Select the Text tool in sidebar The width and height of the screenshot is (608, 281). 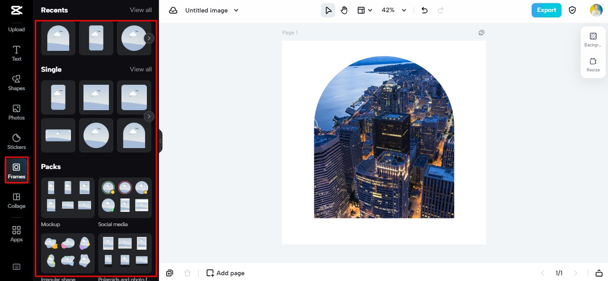[x=16, y=53]
